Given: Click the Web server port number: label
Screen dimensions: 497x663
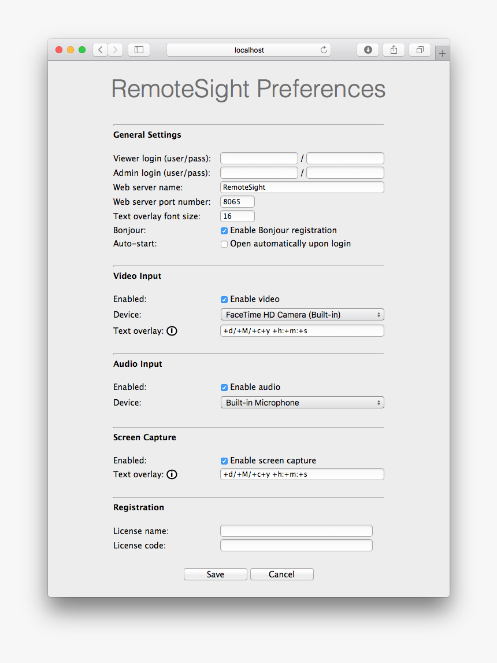Looking at the screenshot, I should click(x=162, y=202).
